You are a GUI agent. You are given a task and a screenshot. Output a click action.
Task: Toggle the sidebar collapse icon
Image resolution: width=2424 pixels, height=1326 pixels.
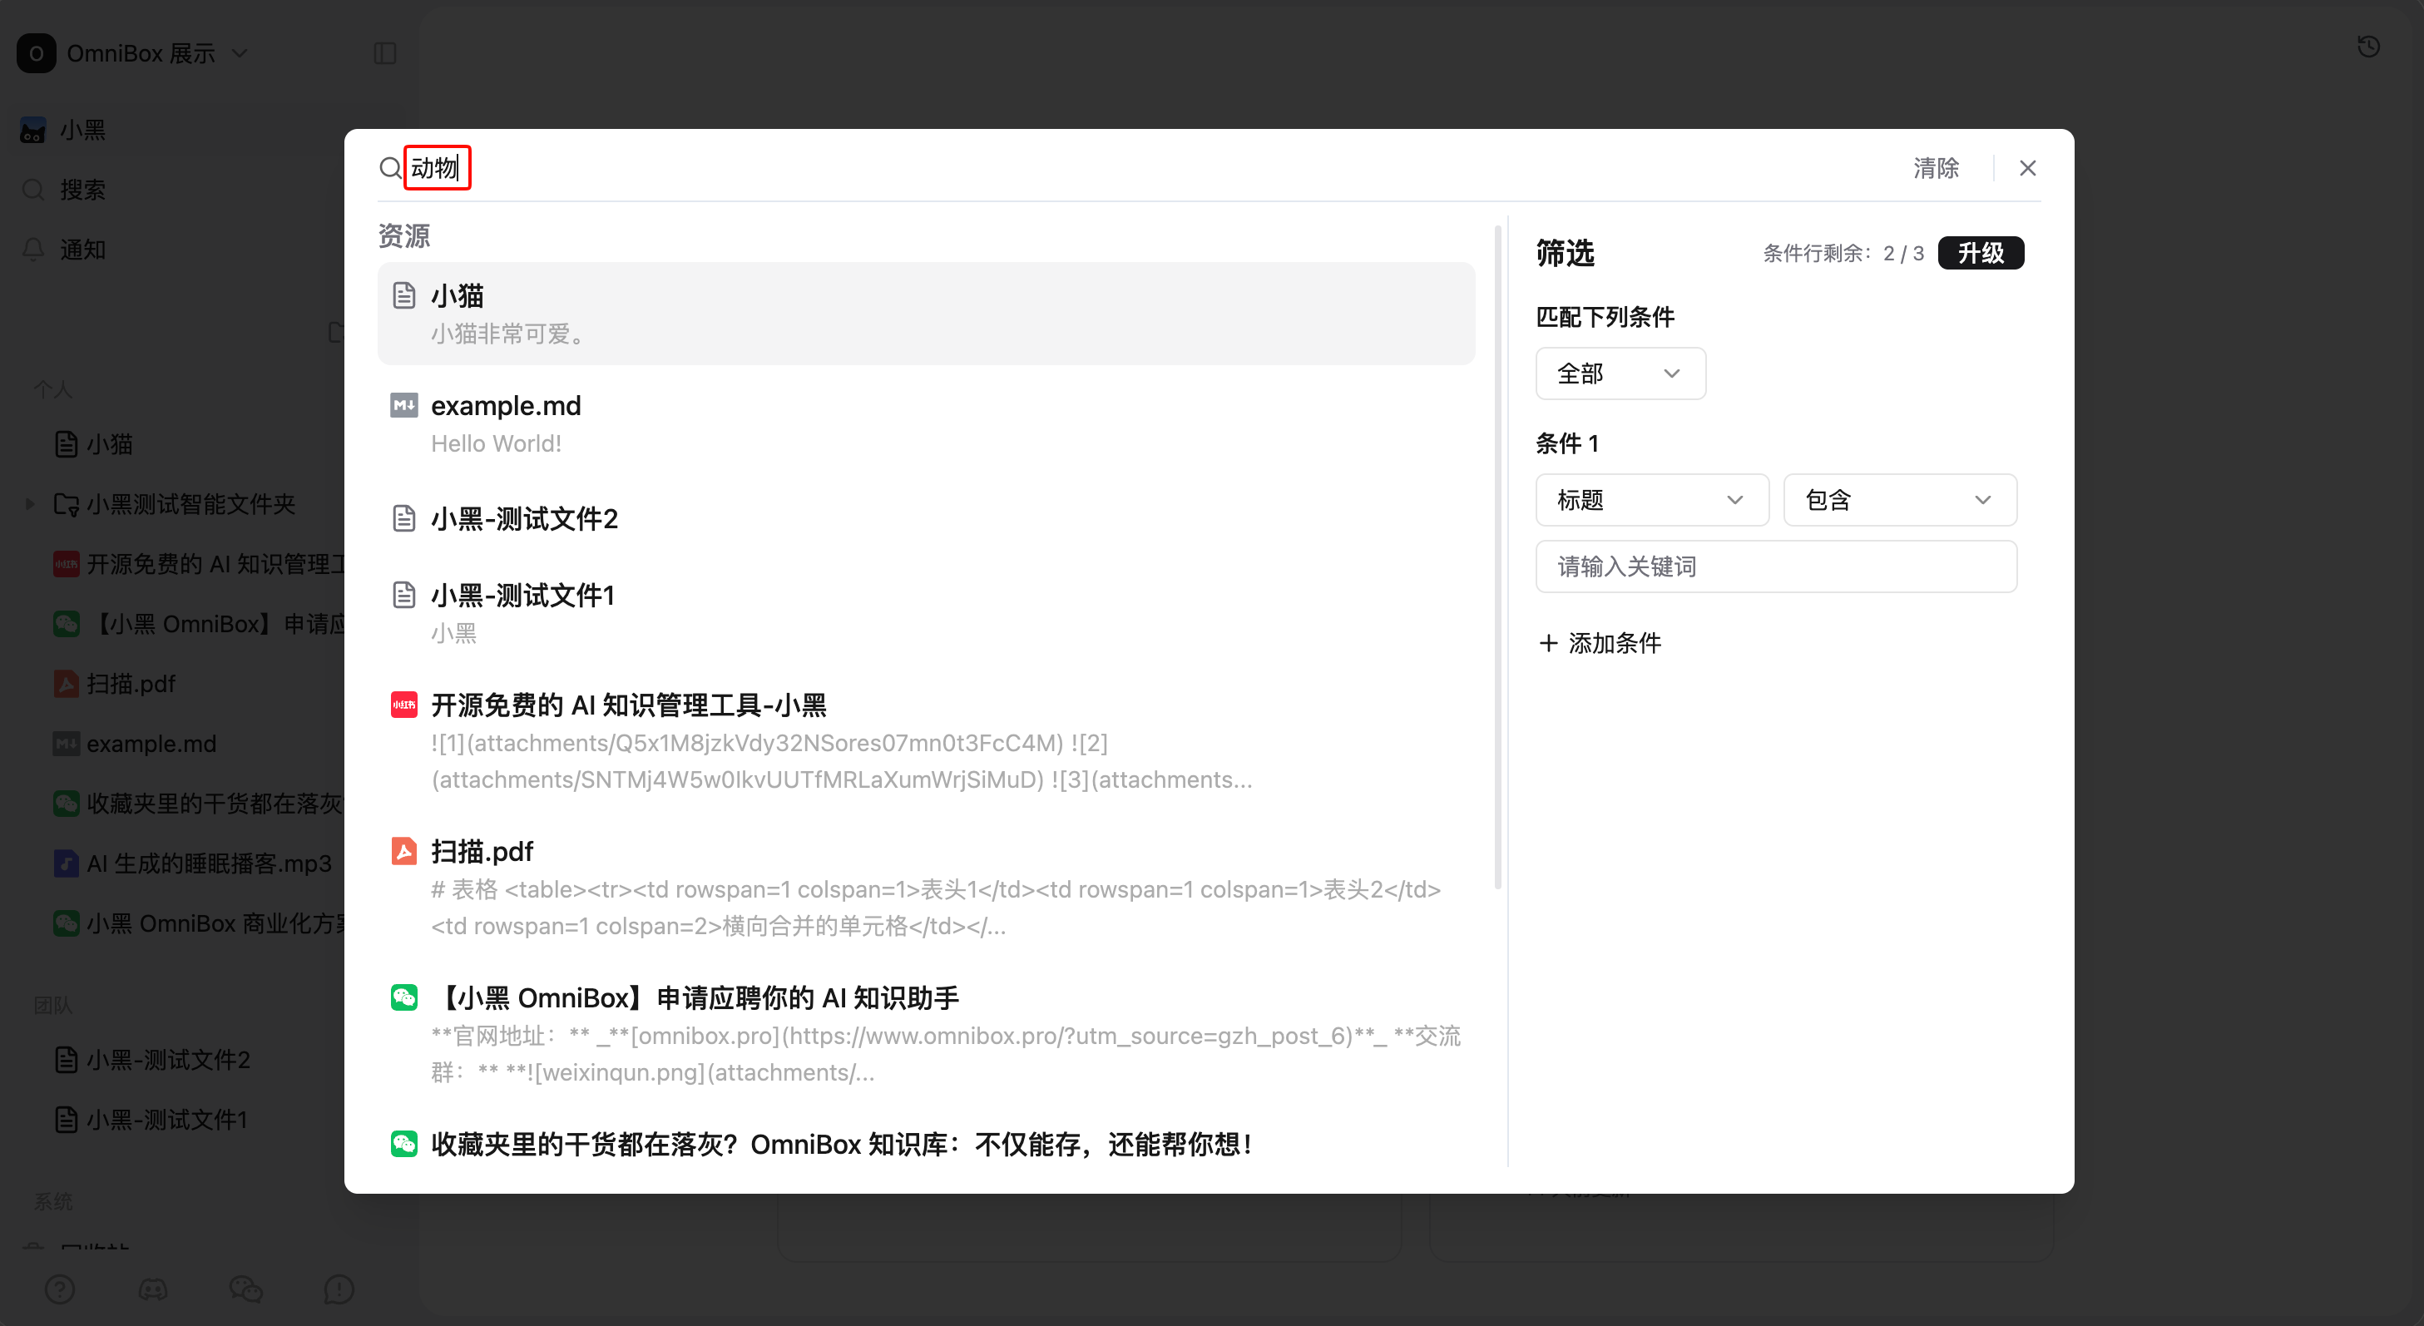385,52
